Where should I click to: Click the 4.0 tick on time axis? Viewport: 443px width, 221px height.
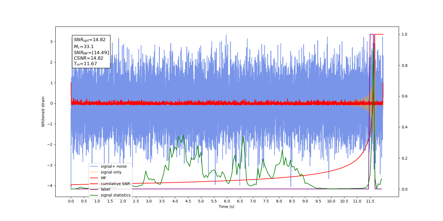(175, 201)
